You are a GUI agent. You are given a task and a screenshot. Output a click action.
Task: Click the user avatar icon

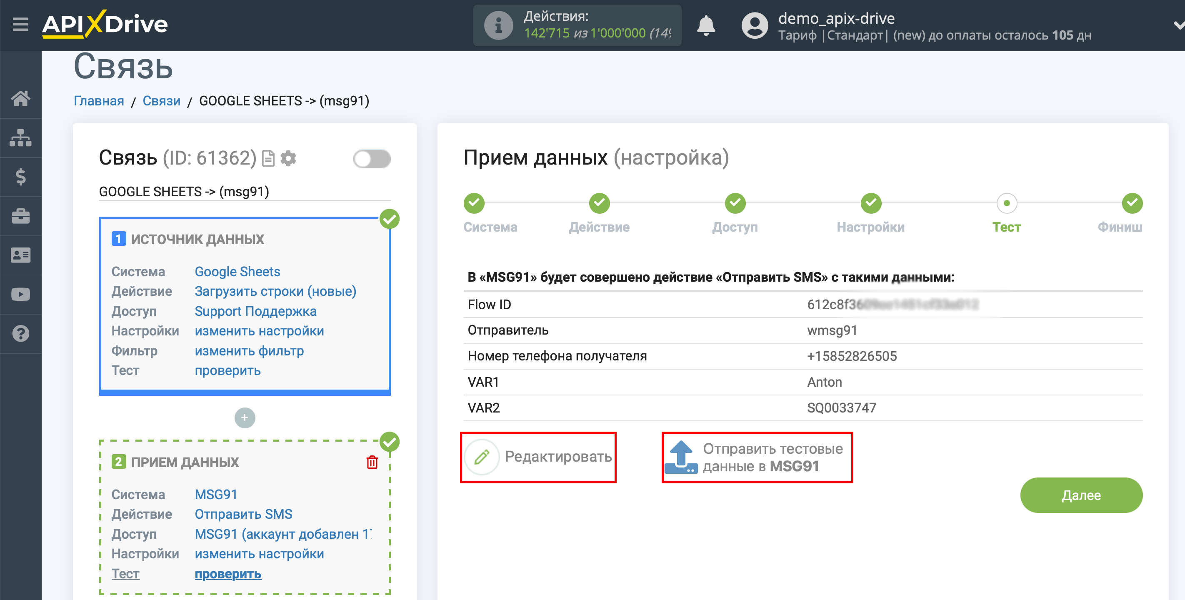[x=755, y=25]
